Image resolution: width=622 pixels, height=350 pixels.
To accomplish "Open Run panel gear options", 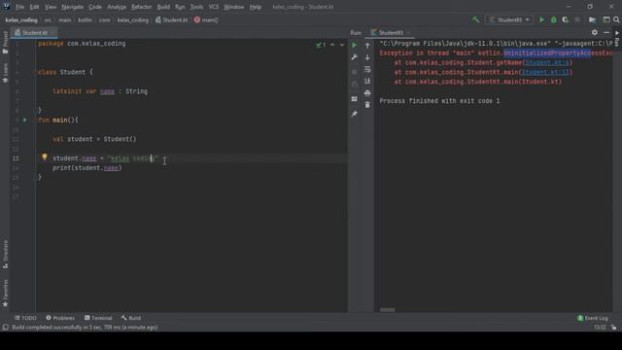I will [594, 32].
